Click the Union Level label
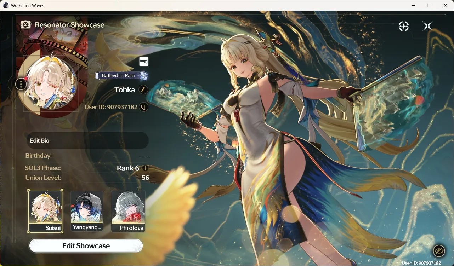Image resolution: width=454 pixels, height=266 pixels. [x=43, y=178]
